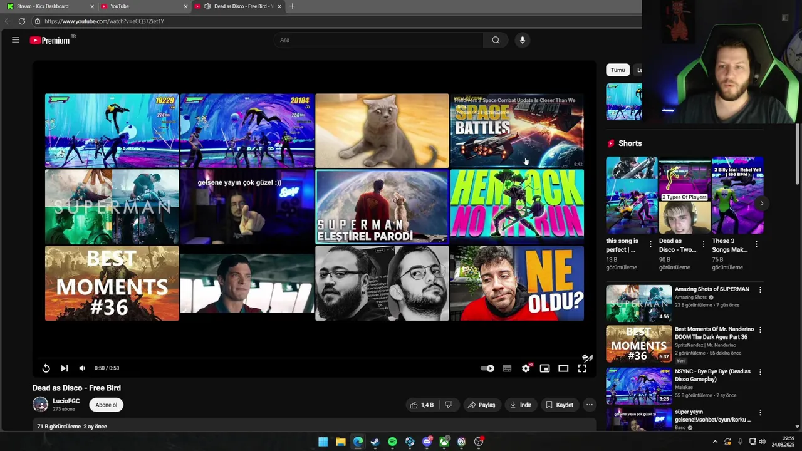Choose NE OLDU? endscreen video
Image resolution: width=802 pixels, height=451 pixels.
click(x=517, y=283)
